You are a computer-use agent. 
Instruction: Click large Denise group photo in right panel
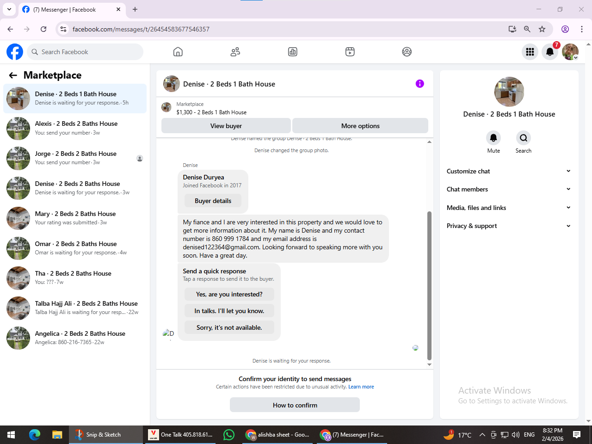coord(509,92)
